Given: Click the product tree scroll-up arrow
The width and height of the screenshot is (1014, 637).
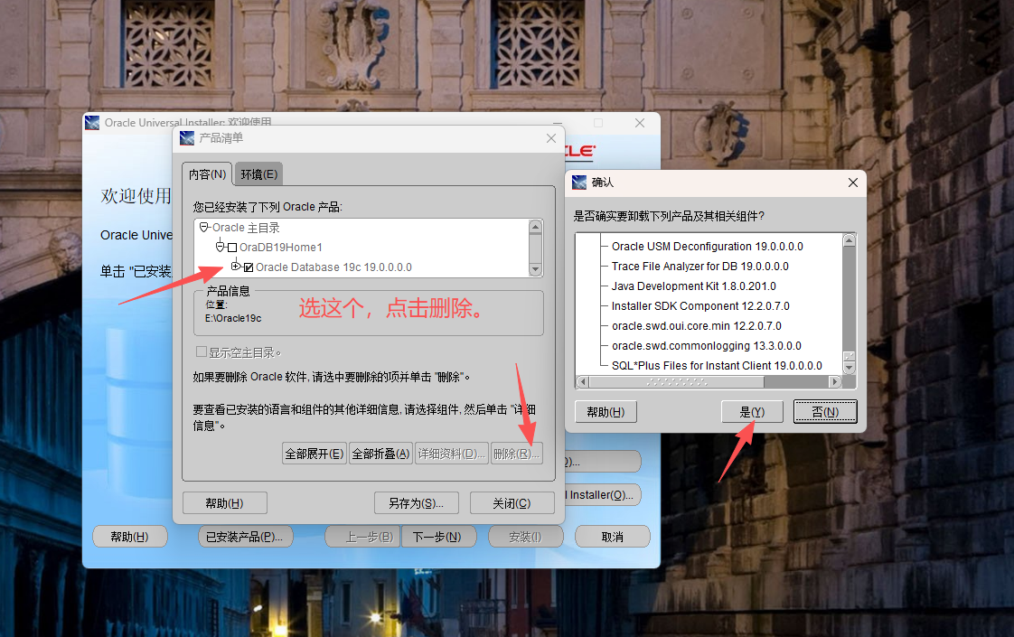Looking at the screenshot, I should coord(535,227).
